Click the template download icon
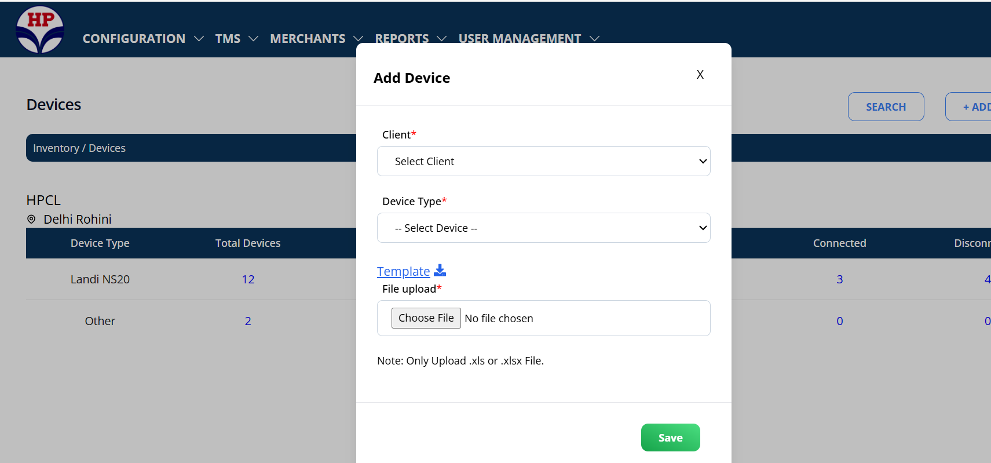This screenshot has height=463, width=991. [440, 271]
